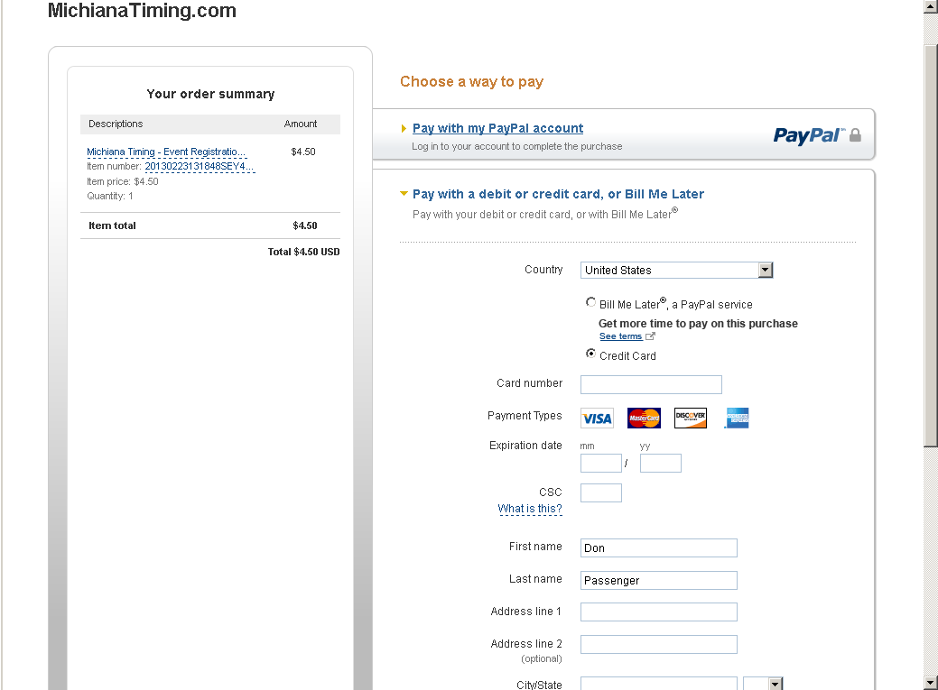Click the What is this? link under CSC
938x690 pixels.
click(x=530, y=509)
